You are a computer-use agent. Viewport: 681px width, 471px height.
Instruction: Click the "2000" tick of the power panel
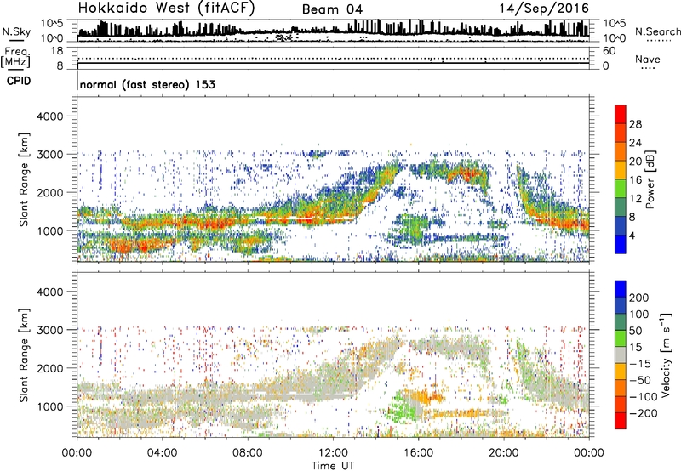(50, 192)
